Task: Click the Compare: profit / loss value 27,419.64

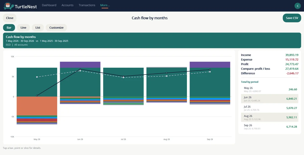Action: [292, 69]
